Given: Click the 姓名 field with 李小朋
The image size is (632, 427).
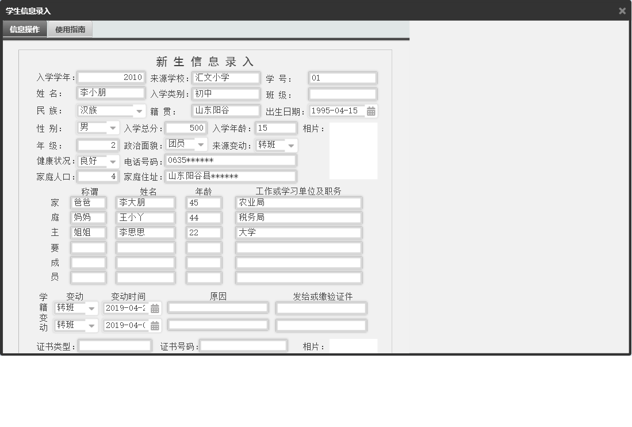Looking at the screenshot, I should click(111, 93).
